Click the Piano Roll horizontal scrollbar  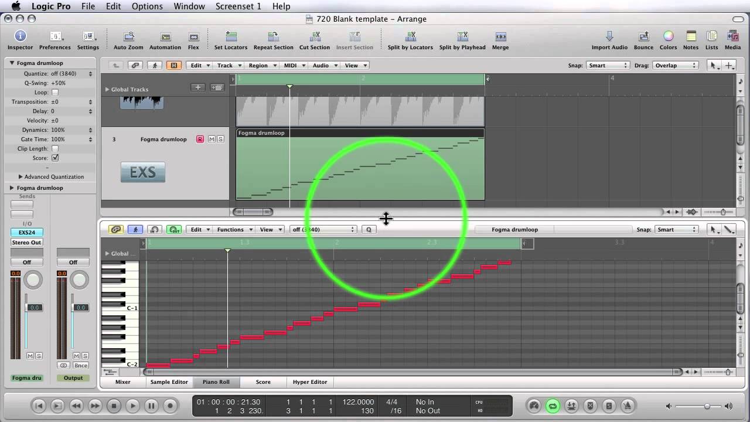click(412, 372)
